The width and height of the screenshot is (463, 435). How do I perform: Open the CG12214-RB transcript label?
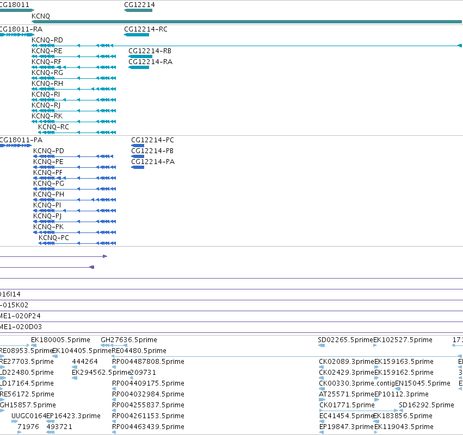pos(150,51)
